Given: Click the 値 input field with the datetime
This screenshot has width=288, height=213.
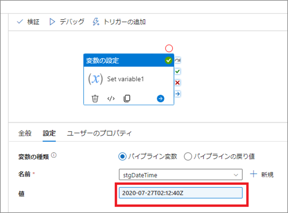Looking at the screenshot, I should tap(181, 193).
